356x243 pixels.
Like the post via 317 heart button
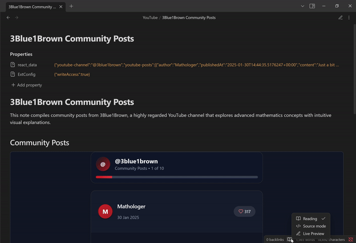pyautogui.click(x=244, y=211)
